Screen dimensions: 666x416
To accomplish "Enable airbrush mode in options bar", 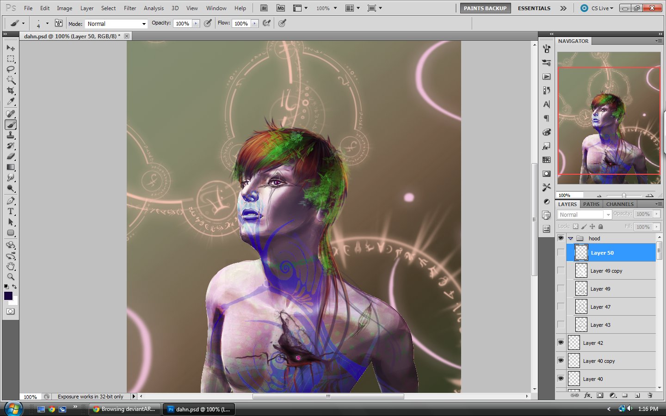I will [x=267, y=23].
